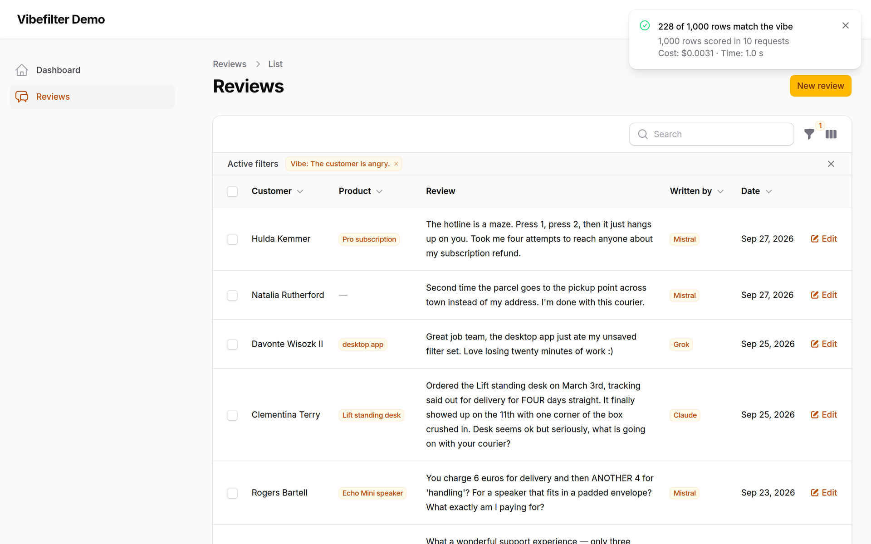This screenshot has width=871, height=544.
Task: Click the Vibefilter Demo logo title
Action: tap(61, 19)
